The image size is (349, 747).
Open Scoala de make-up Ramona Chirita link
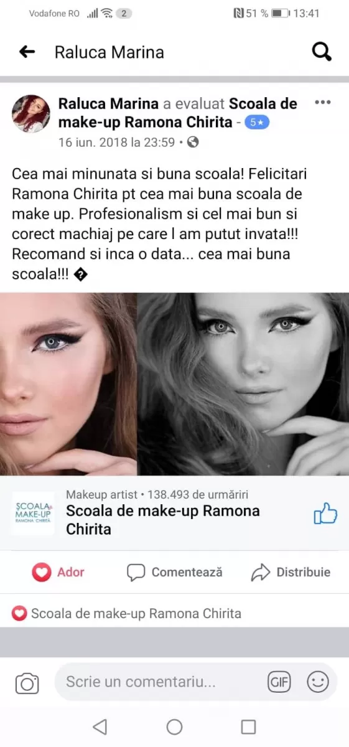click(162, 520)
